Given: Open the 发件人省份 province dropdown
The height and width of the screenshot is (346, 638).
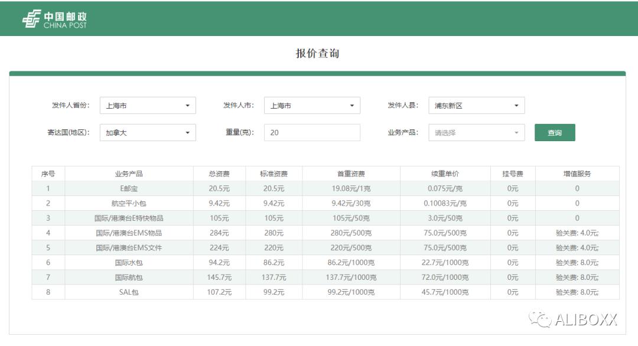Looking at the screenshot, I should pyautogui.click(x=148, y=105).
